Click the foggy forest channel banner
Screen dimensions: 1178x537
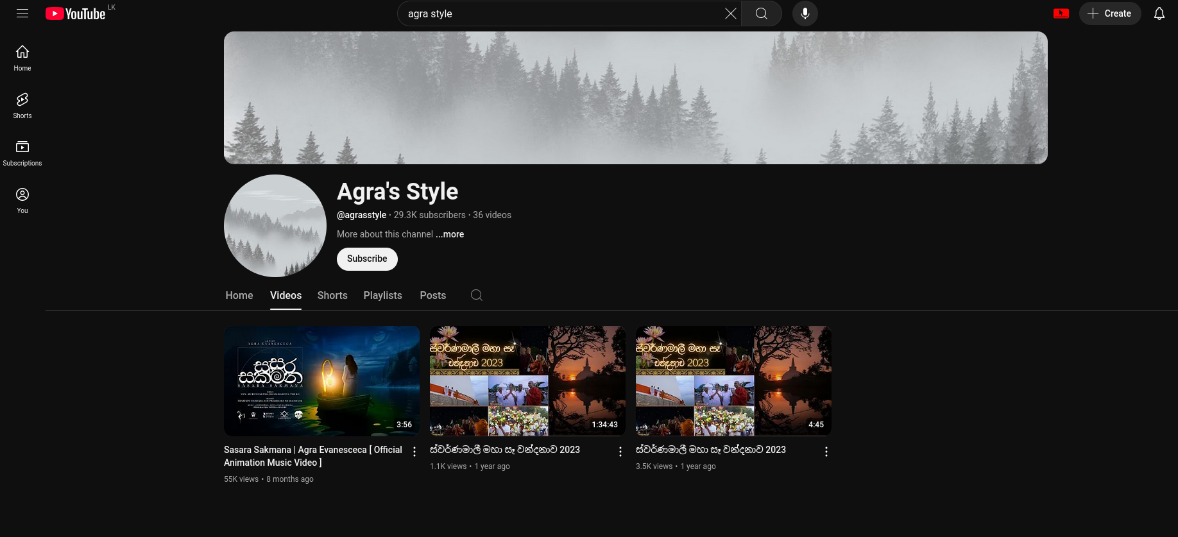[x=636, y=98]
